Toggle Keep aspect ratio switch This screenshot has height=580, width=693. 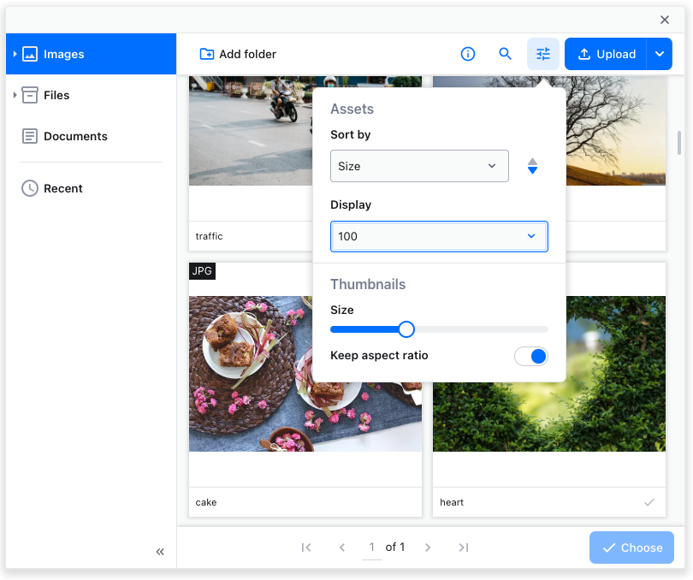click(531, 356)
